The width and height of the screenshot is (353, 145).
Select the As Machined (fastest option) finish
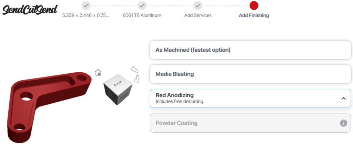(x=250, y=50)
